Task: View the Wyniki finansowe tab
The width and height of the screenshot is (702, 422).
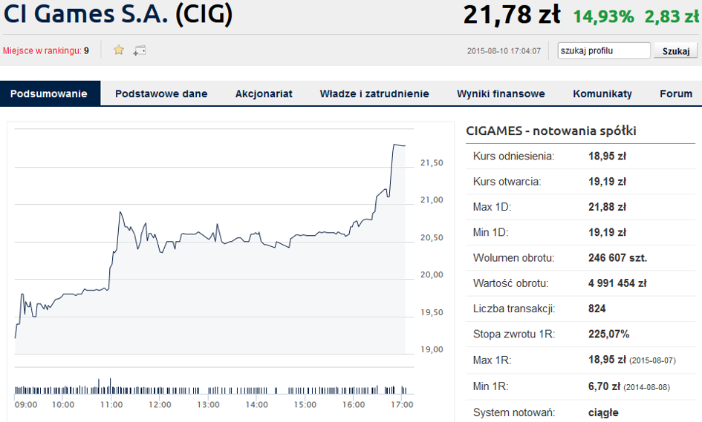Action: tap(501, 93)
